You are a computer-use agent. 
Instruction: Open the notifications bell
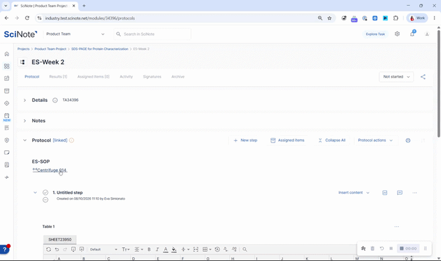pyautogui.click(x=412, y=34)
